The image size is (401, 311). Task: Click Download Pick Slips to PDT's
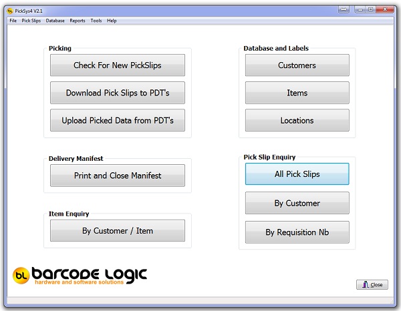coord(118,93)
